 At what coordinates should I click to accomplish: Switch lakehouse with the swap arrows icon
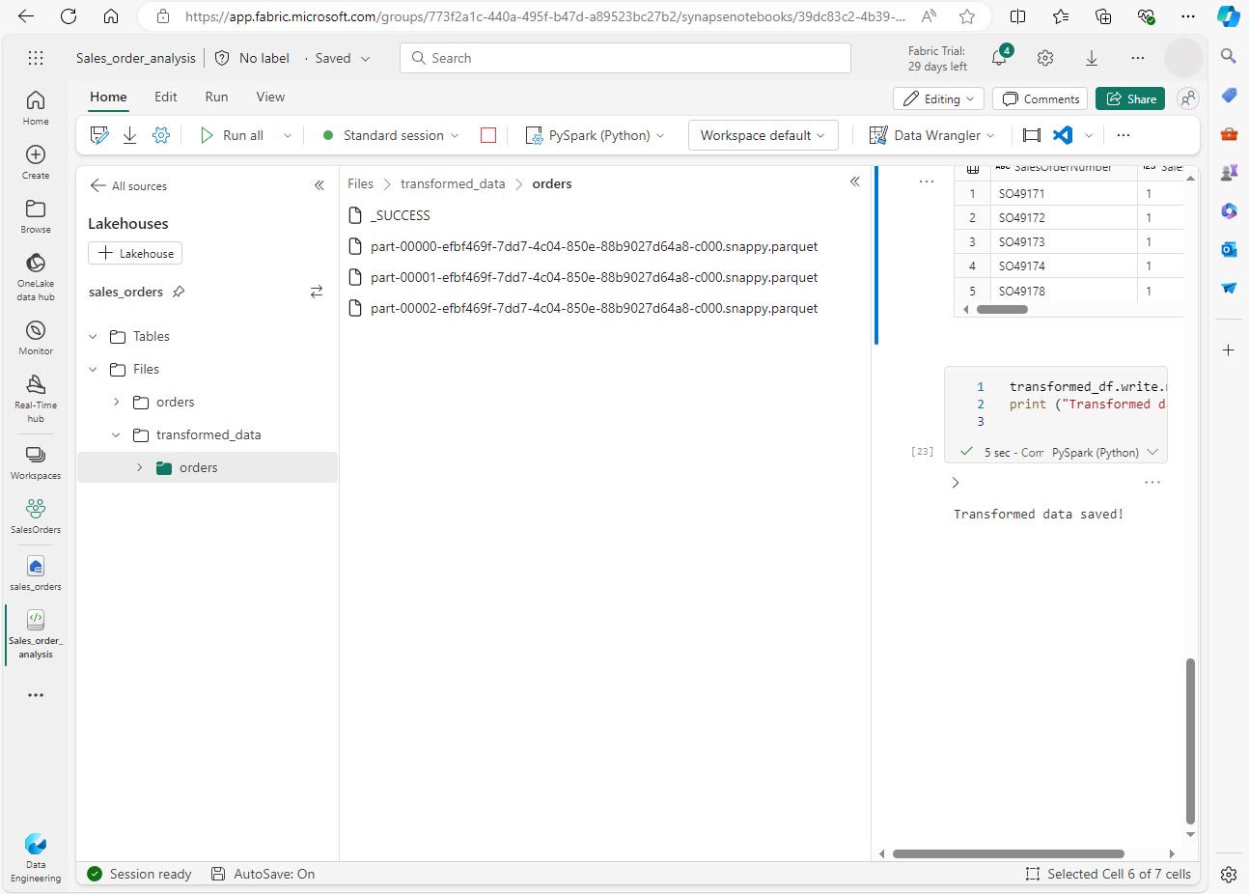[x=317, y=292]
